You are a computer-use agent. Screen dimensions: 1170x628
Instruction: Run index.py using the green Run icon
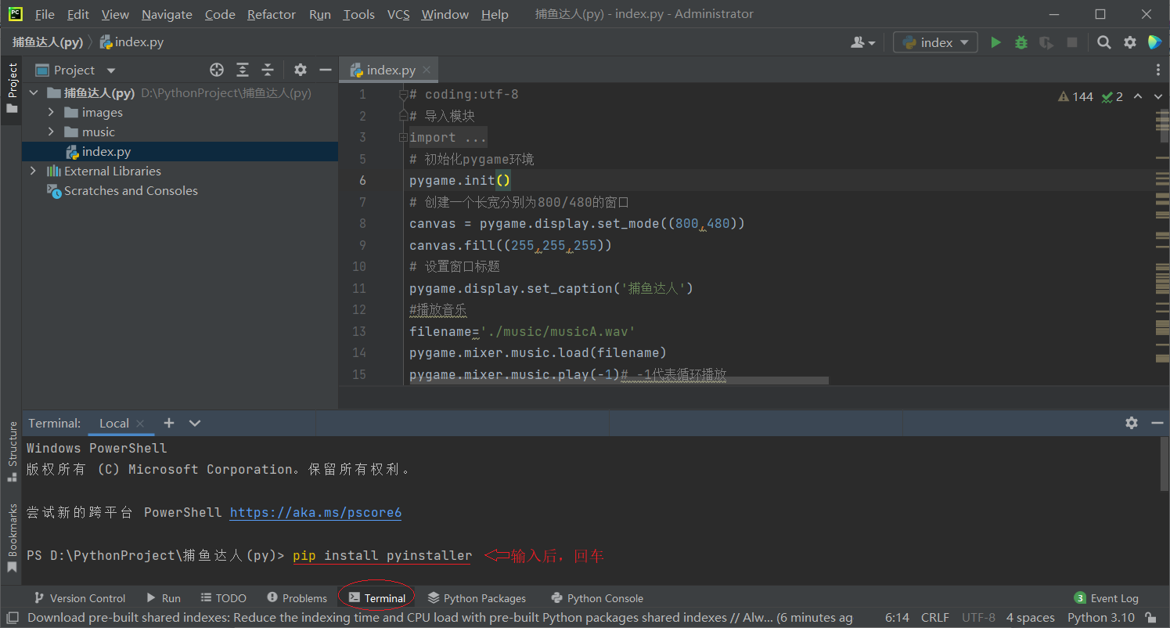[995, 42]
